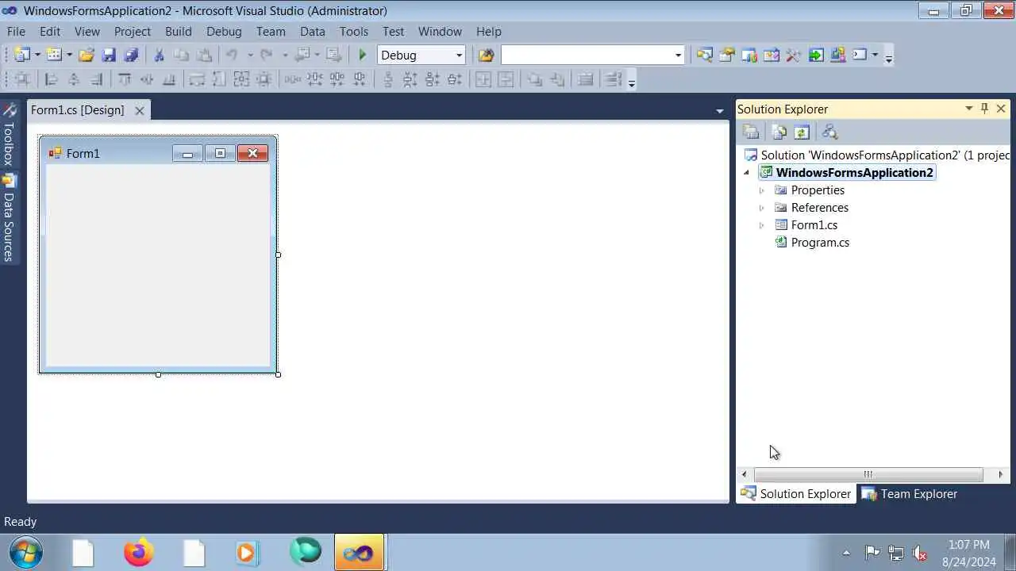The width and height of the screenshot is (1016, 571).
Task: Click scroll right arrow in Solution Explorer
Action: pyautogui.click(x=1000, y=474)
